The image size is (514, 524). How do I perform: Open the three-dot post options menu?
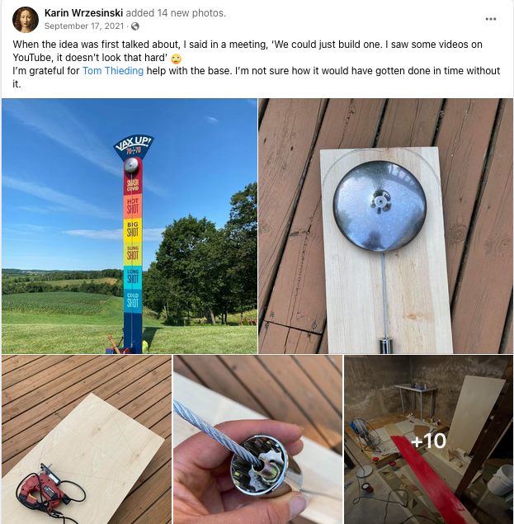[x=490, y=19]
